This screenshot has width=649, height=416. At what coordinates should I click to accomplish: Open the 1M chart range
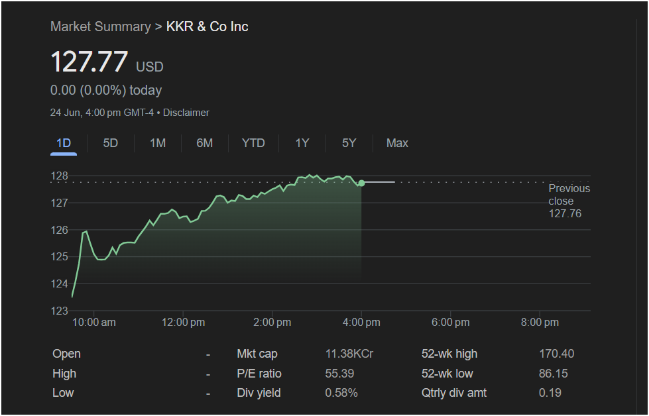(x=158, y=143)
